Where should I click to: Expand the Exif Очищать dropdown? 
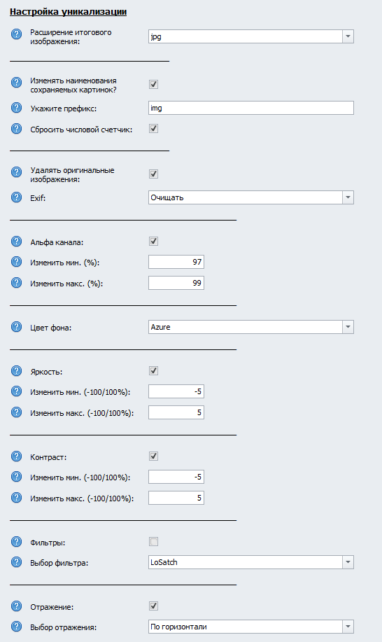pyautogui.click(x=251, y=197)
